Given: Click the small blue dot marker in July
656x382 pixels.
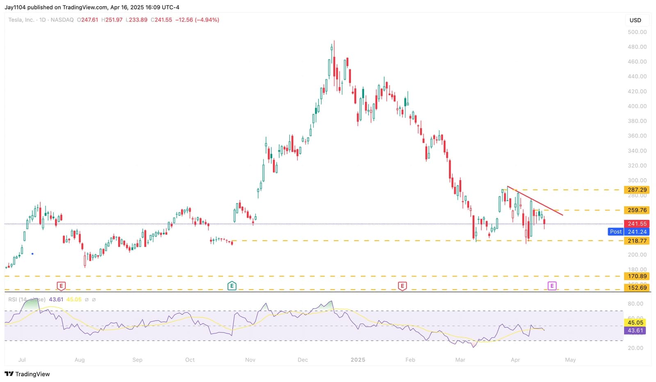Looking at the screenshot, I should tap(32, 254).
